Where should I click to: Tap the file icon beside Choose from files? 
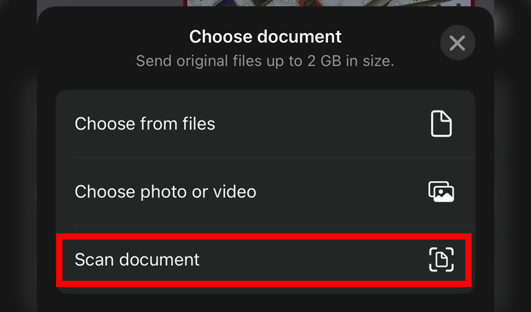441,124
